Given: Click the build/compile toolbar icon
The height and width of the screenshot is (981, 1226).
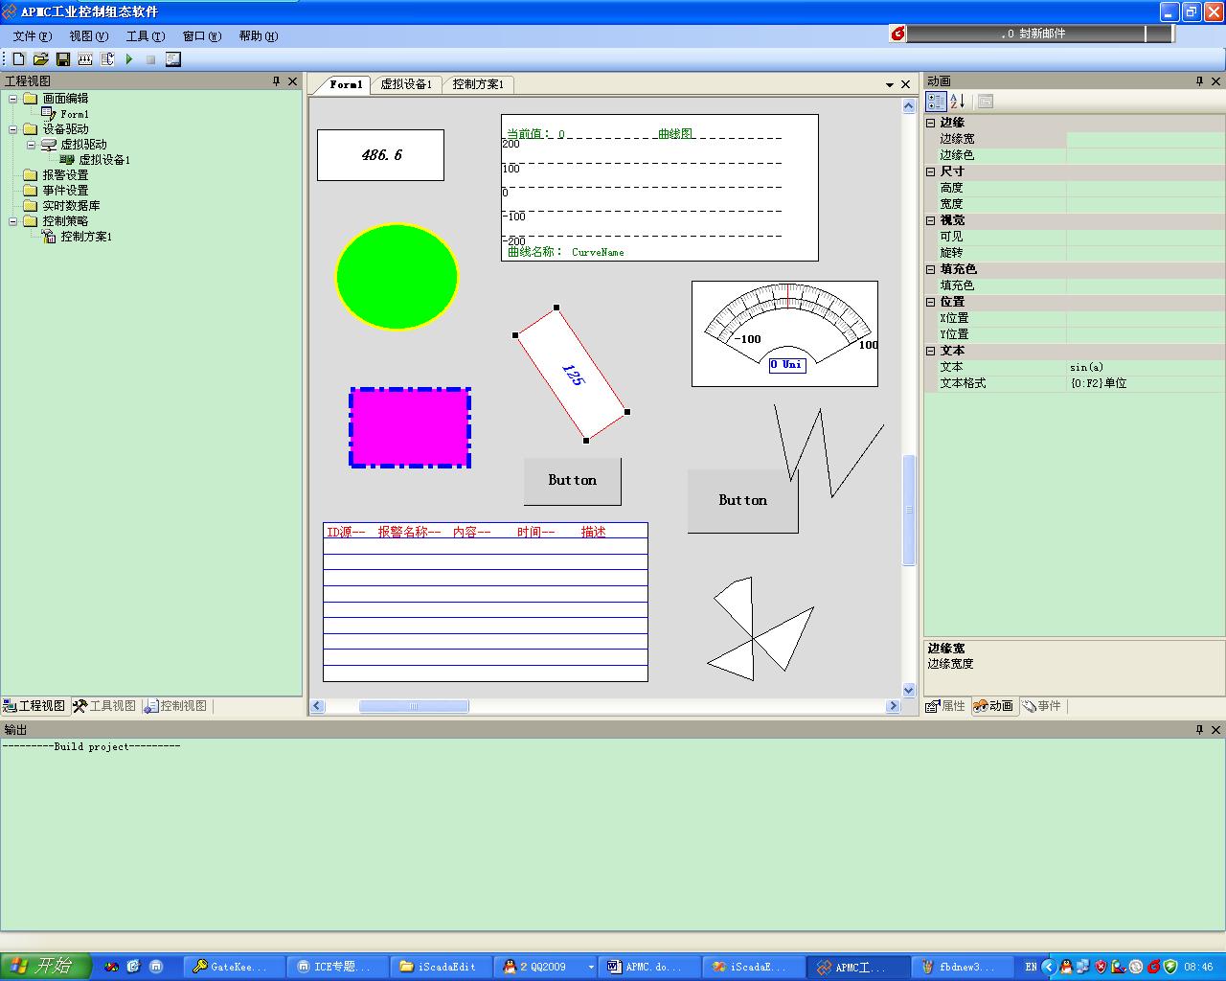Looking at the screenshot, I should coord(107,59).
